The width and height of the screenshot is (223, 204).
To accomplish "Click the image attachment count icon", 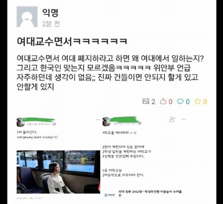I will tap(146, 102).
